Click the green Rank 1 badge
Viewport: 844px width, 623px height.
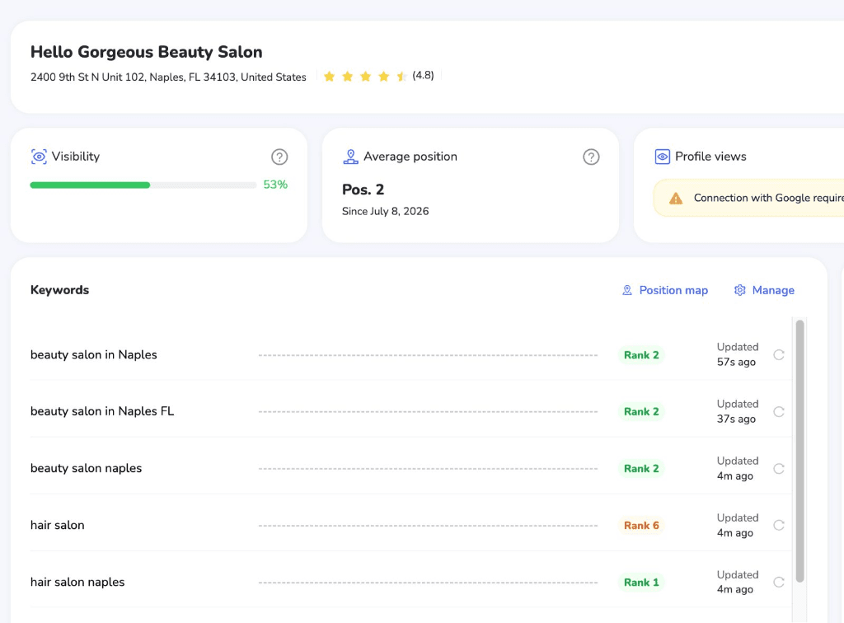[x=641, y=582]
